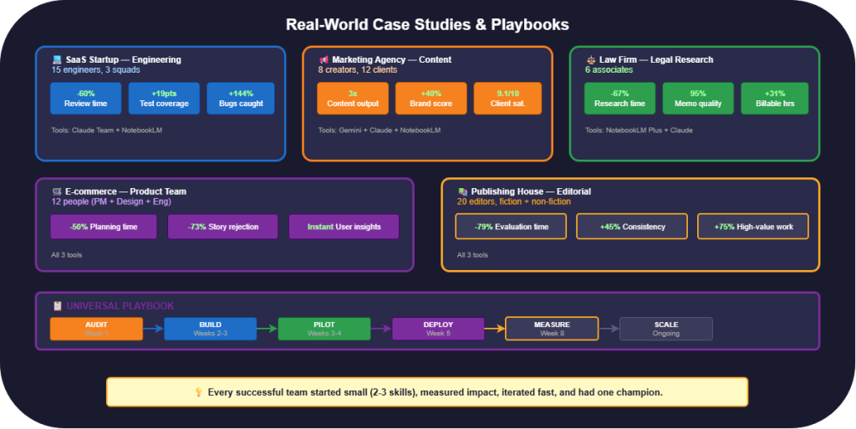Click the SaaS Startup — Engineering heading
Viewport: 856px width, 429px height.
coord(124,59)
